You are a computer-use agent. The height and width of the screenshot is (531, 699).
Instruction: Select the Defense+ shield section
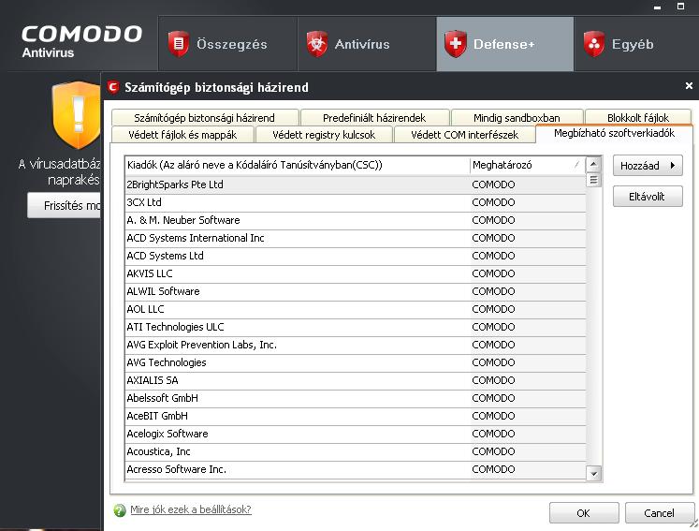[x=505, y=44]
